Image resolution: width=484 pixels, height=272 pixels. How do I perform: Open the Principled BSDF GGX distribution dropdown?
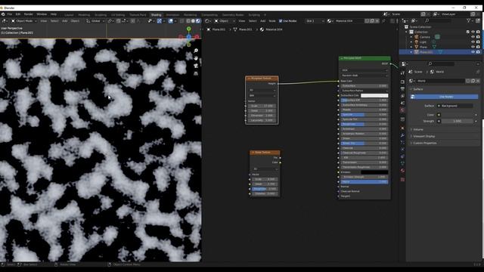(x=365, y=70)
